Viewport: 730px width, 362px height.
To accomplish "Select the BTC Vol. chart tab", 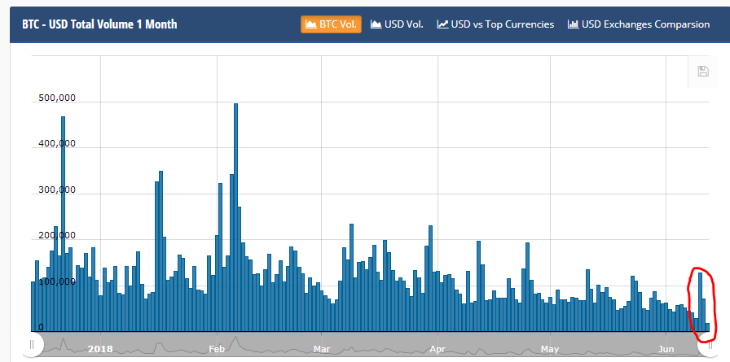I will point(331,24).
